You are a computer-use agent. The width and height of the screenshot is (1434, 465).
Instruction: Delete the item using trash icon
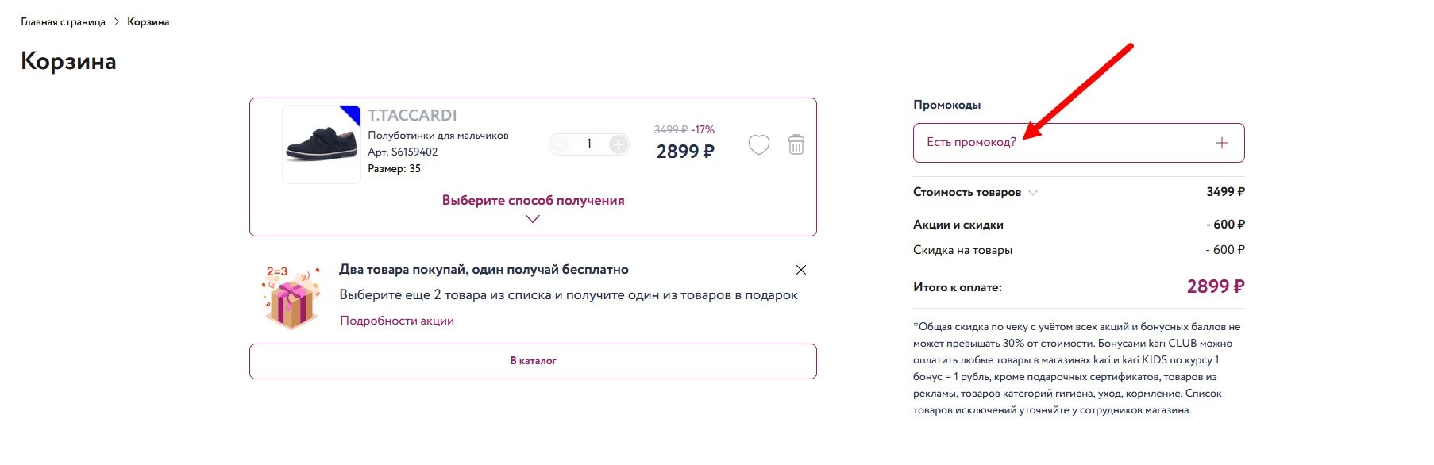point(796,145)
